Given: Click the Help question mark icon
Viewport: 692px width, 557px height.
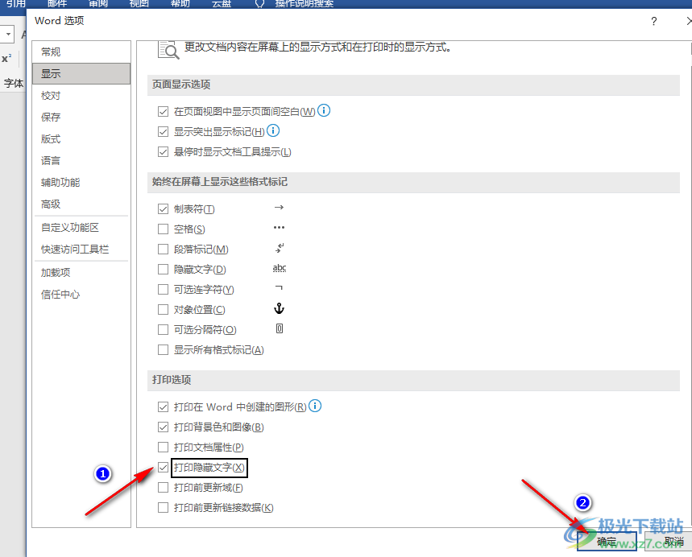Looking at the screenshot, I should pos(654,22).
